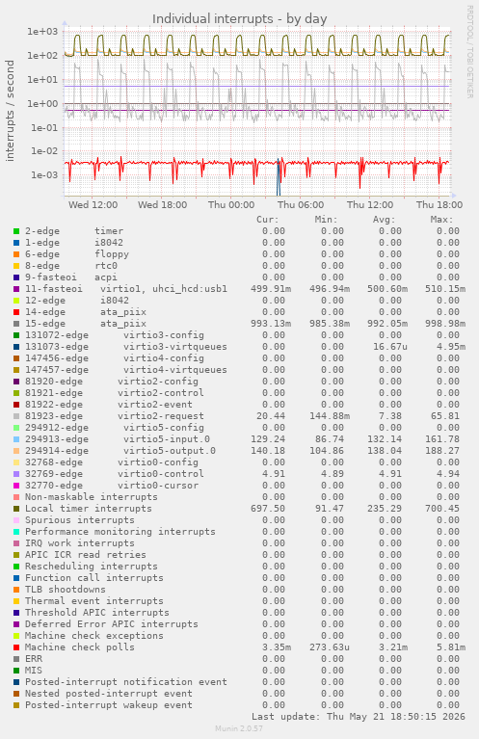Click the olive Local timer interrupts swatch

(x=16, y=509)
